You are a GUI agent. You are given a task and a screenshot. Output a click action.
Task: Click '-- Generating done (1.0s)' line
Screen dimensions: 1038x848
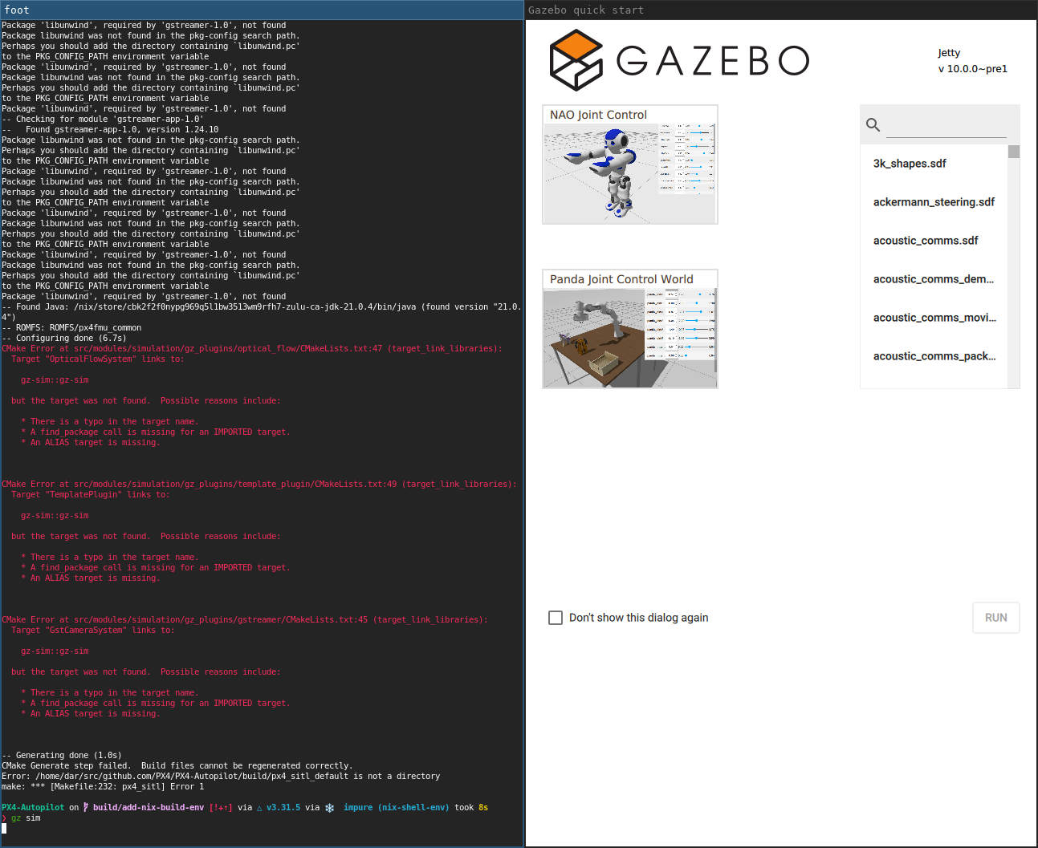[61, 756]
